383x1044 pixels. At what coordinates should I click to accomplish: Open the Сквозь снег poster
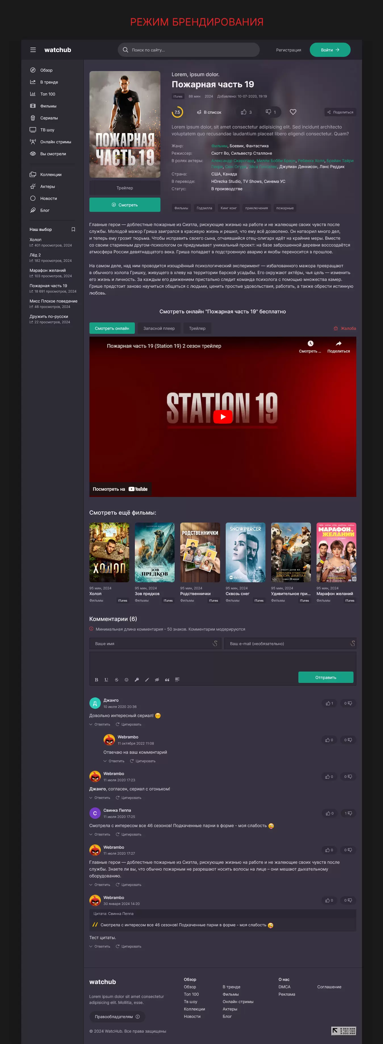point(245,552)
